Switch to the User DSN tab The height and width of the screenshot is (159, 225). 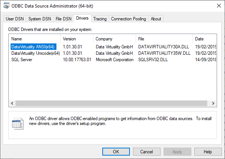point(15,19)
